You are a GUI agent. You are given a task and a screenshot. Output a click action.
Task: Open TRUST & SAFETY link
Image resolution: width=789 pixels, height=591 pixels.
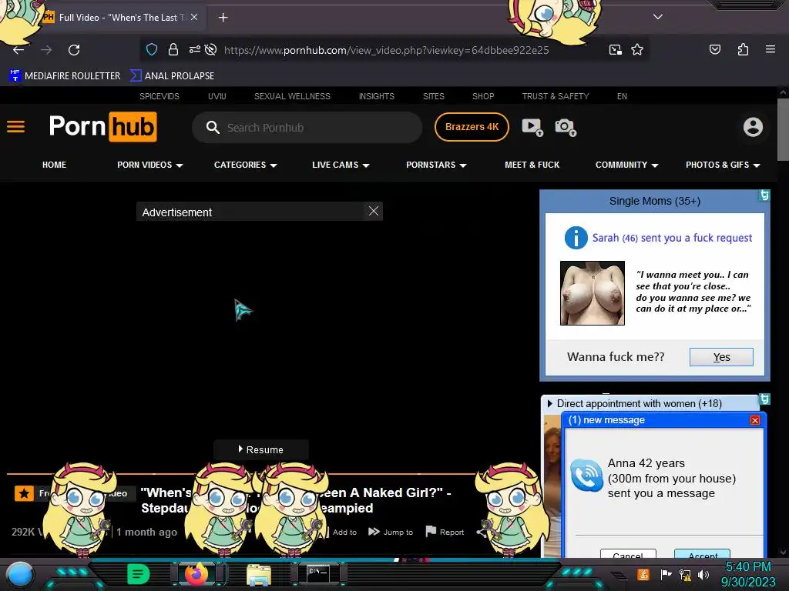pos(555,96)
